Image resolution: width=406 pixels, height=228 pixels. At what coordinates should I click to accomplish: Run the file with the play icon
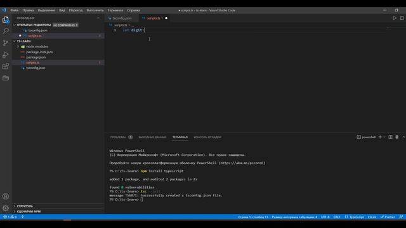[x=395, y=18]
